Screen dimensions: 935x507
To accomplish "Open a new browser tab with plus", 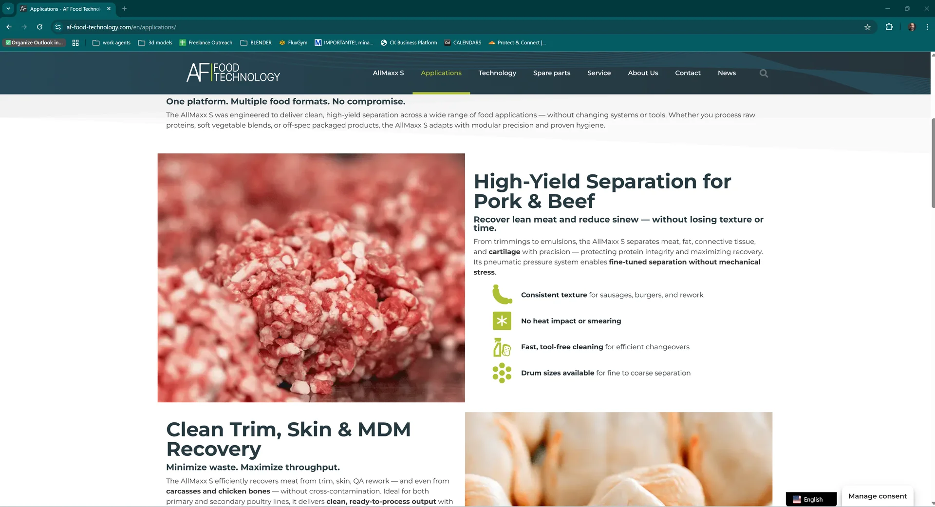I will tap(124, 9).
